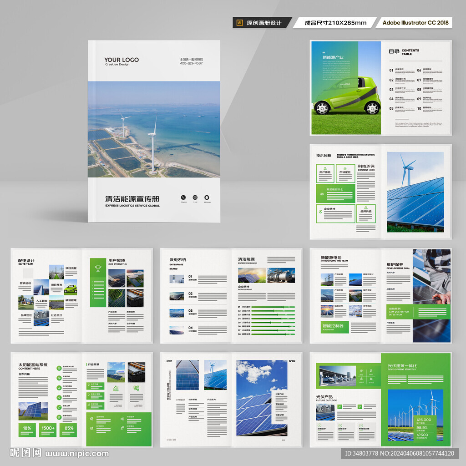This screenshot has height=466, width=466.
Task: Click the N°01 page label
Action: (169, 361)
